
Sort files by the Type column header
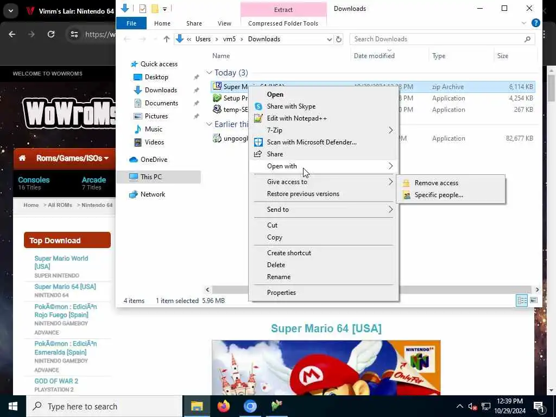point(439,56)
